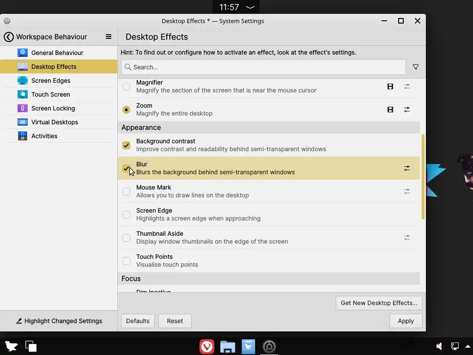
Task: Click Get New Desktop Effects button
Action: click(x=379, y=303)
